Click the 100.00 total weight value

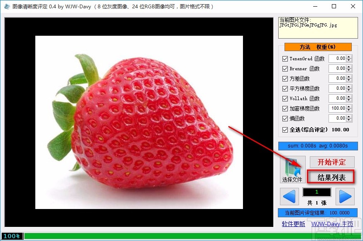tap(340, 130)
